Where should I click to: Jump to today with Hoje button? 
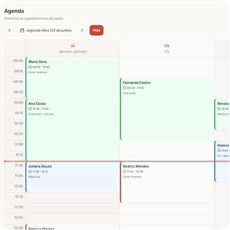click(96, 30)
